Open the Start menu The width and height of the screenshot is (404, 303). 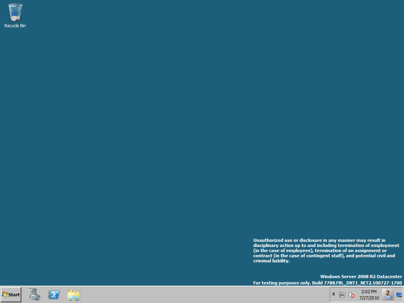click(11, 294)
